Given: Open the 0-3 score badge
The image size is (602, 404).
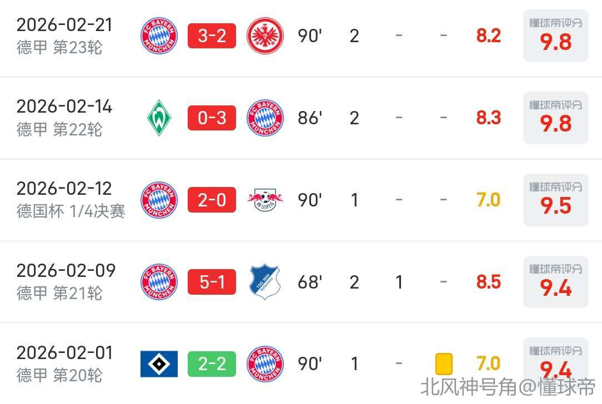Looking at the screenshot, I should click(x=212, y=118).
